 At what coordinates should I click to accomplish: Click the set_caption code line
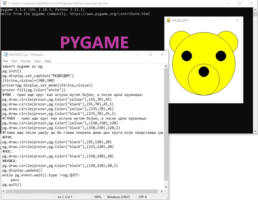tap(38, 76)
